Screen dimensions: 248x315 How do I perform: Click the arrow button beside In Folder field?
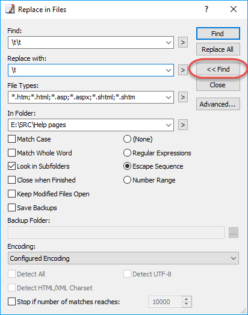click(x=183, y=125)
